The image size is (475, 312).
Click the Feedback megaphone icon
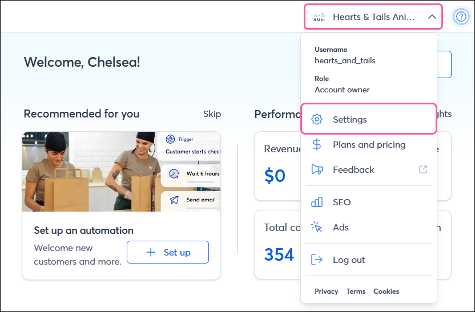[317, 169]
